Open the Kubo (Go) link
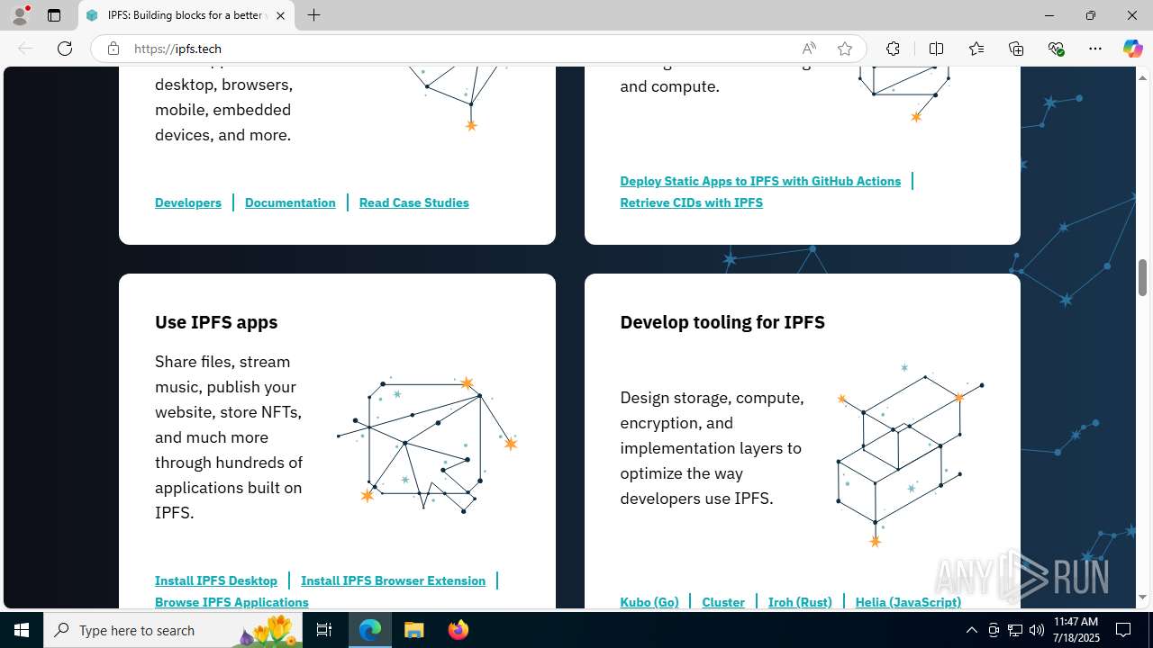The image size is (1153, 648). [x=649, y=601]
